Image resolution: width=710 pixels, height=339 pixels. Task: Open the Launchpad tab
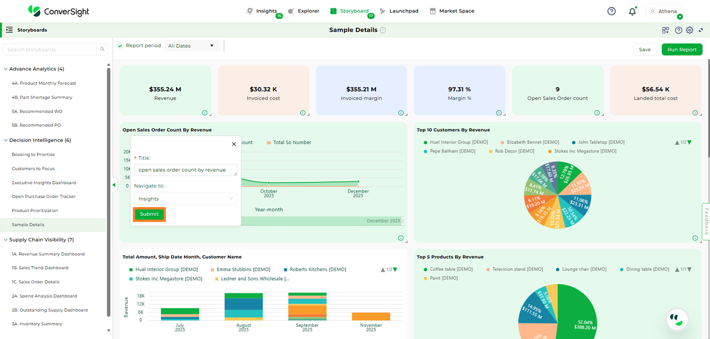click(399, 11)
